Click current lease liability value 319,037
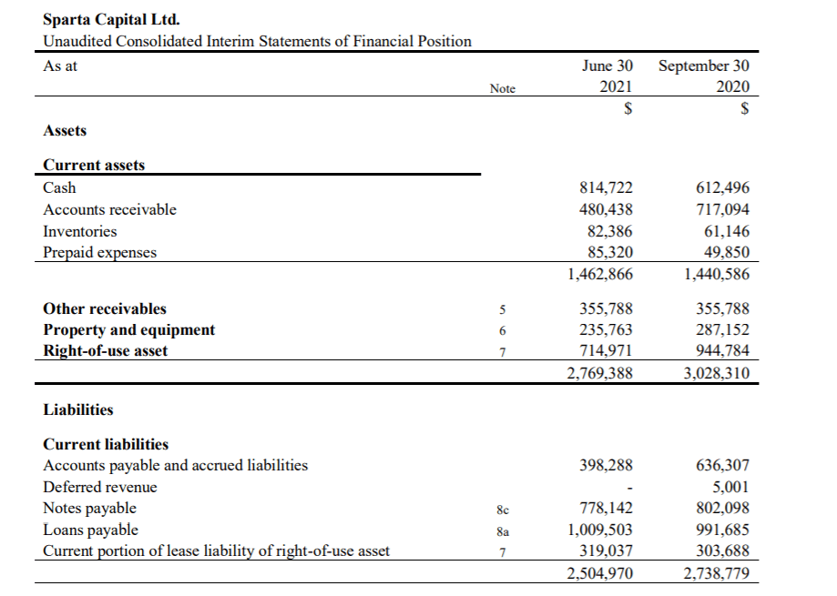Viewport: 837px width, 596px height. (606, 551)
